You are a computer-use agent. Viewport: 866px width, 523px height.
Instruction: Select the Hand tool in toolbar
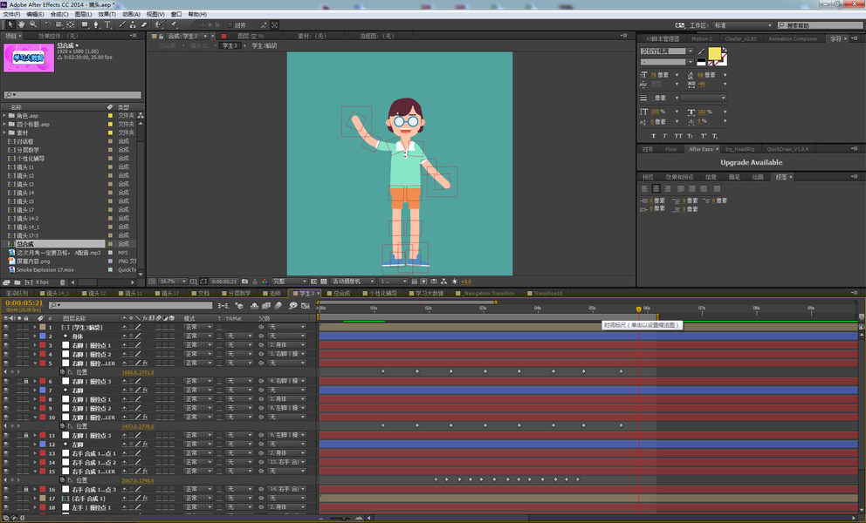23,25
